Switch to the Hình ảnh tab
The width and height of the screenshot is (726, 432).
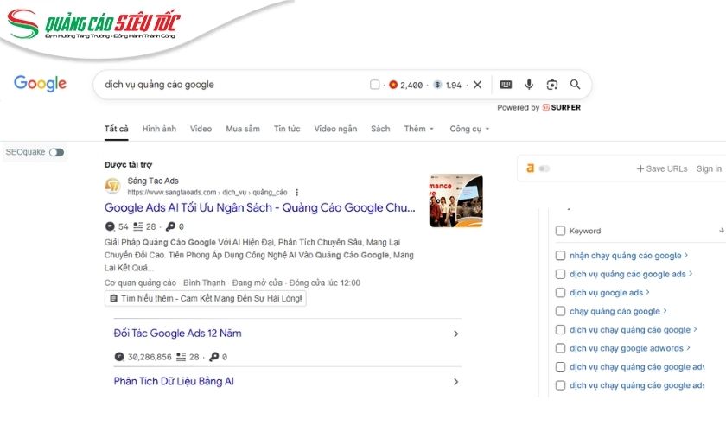159,129
